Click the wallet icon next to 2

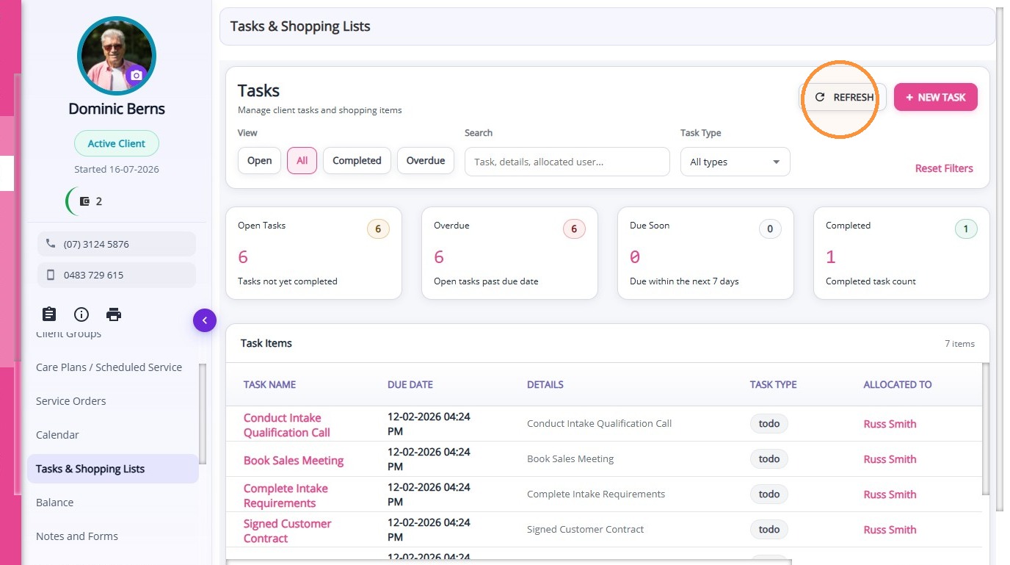(84, 201)
